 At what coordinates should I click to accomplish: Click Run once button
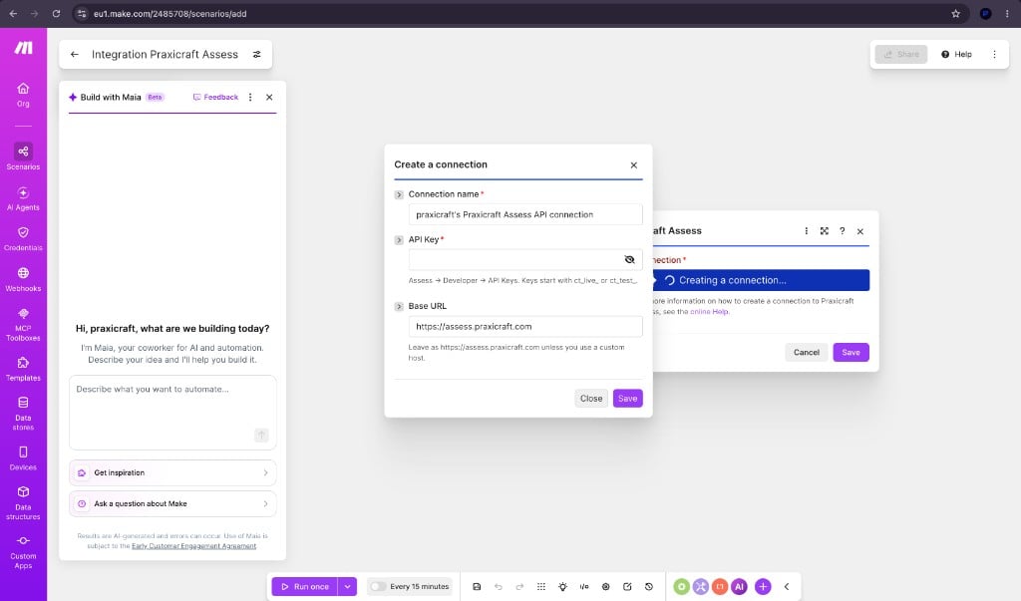305,587
